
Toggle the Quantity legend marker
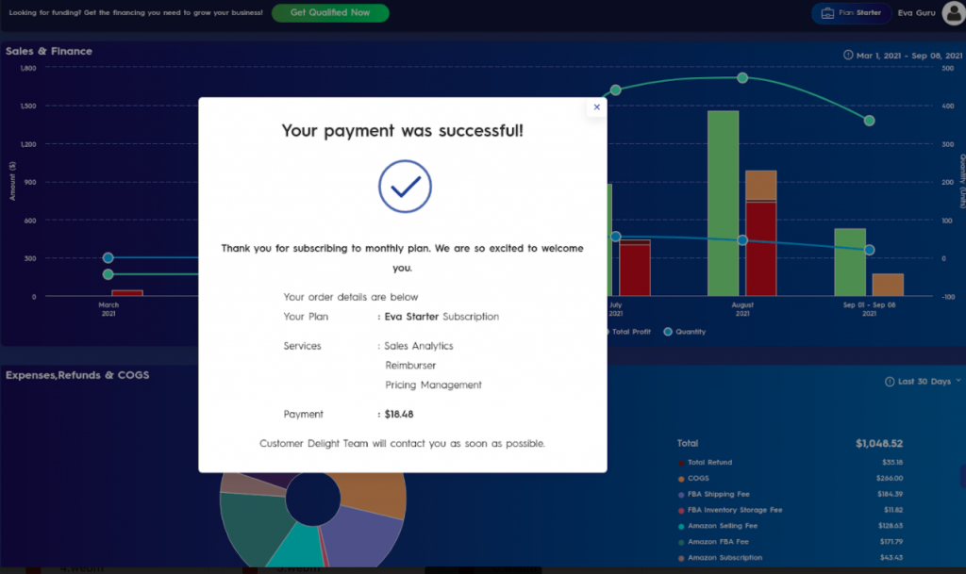pos(668,332)
